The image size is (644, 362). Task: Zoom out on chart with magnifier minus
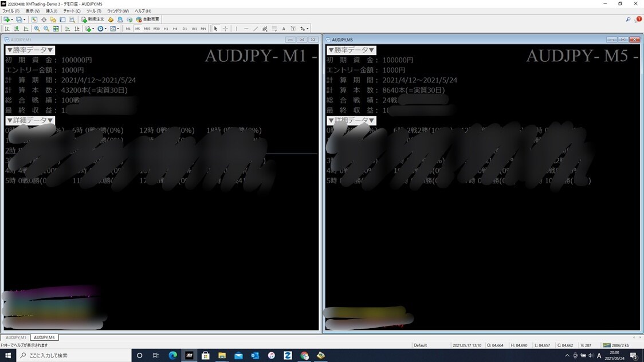click(x=46, y=29)
